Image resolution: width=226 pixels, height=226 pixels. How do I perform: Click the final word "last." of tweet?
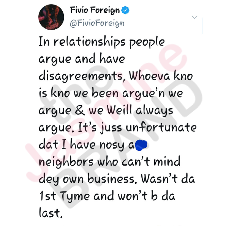pos(51,213)
